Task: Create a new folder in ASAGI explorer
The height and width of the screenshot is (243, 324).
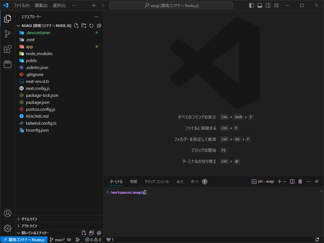Action: pos(84,26)
